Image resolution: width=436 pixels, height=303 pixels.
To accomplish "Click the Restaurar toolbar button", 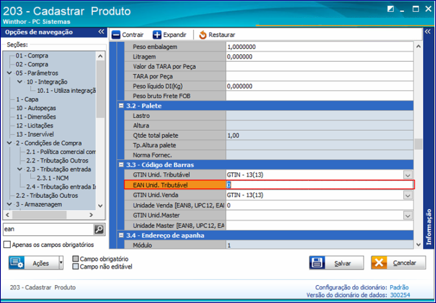I will point(217,35).
